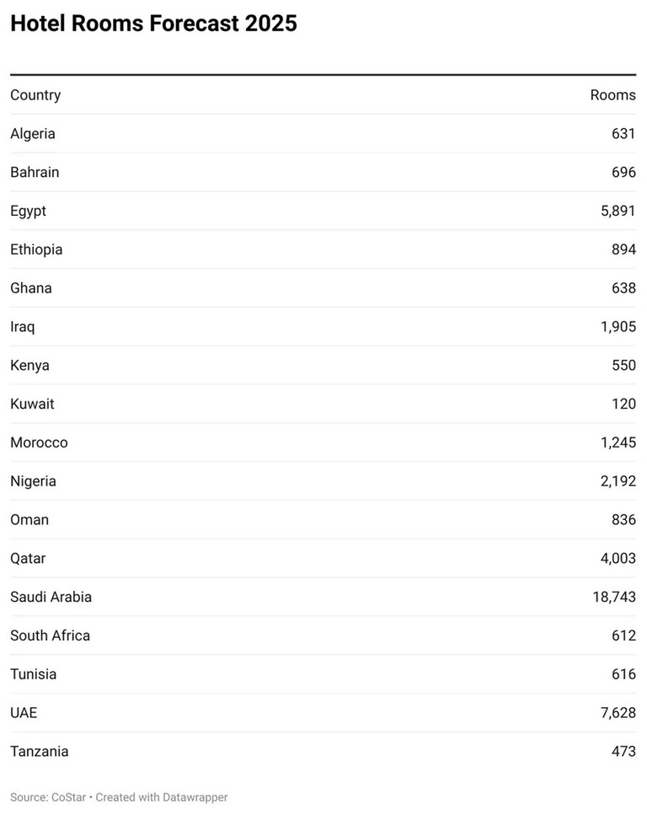The width and height of the screenshot is (647, 815).
Task: Select the Algeria row label
Action: pos(33,133)
